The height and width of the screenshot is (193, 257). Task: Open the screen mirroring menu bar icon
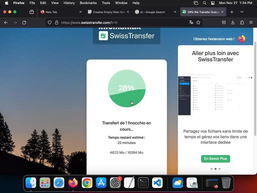click(196, 3)
